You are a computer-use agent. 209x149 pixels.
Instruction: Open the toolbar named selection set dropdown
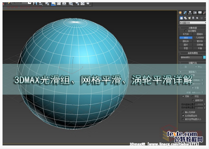21,3
